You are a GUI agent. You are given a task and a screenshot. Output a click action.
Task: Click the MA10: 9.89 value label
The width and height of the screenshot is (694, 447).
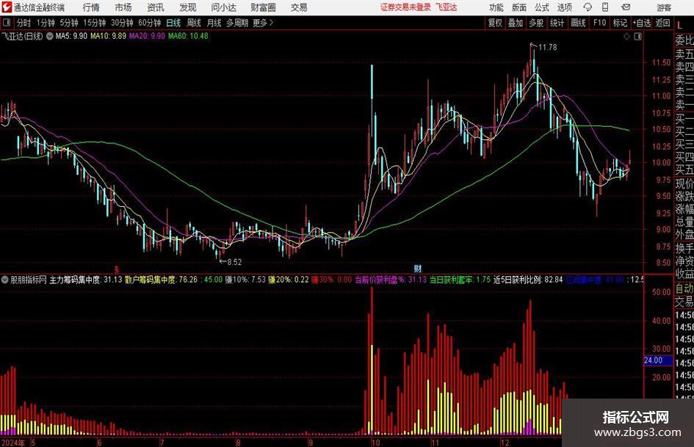(x=109, y=36)
